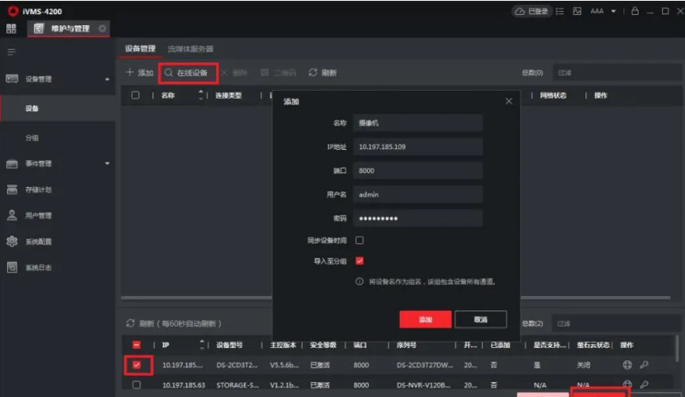This screenshot has height=397, width=685.
Task: Click the 在线设备 online device search icon
Action: [x=168, y=73]
